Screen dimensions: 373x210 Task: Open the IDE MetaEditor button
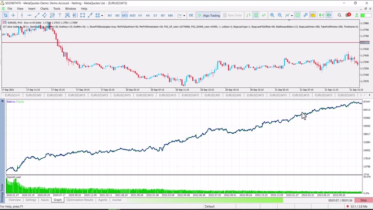point(191,15)
